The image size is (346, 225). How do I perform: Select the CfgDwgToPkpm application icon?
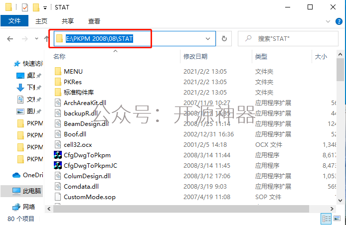pos(58,155)
